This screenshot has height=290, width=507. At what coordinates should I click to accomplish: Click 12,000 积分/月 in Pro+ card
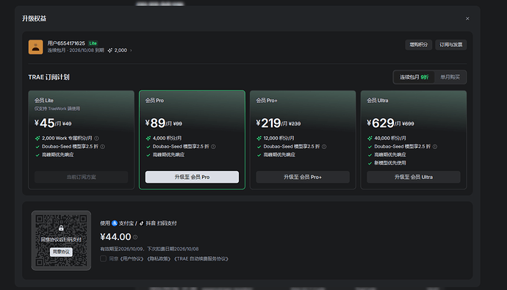279,138
